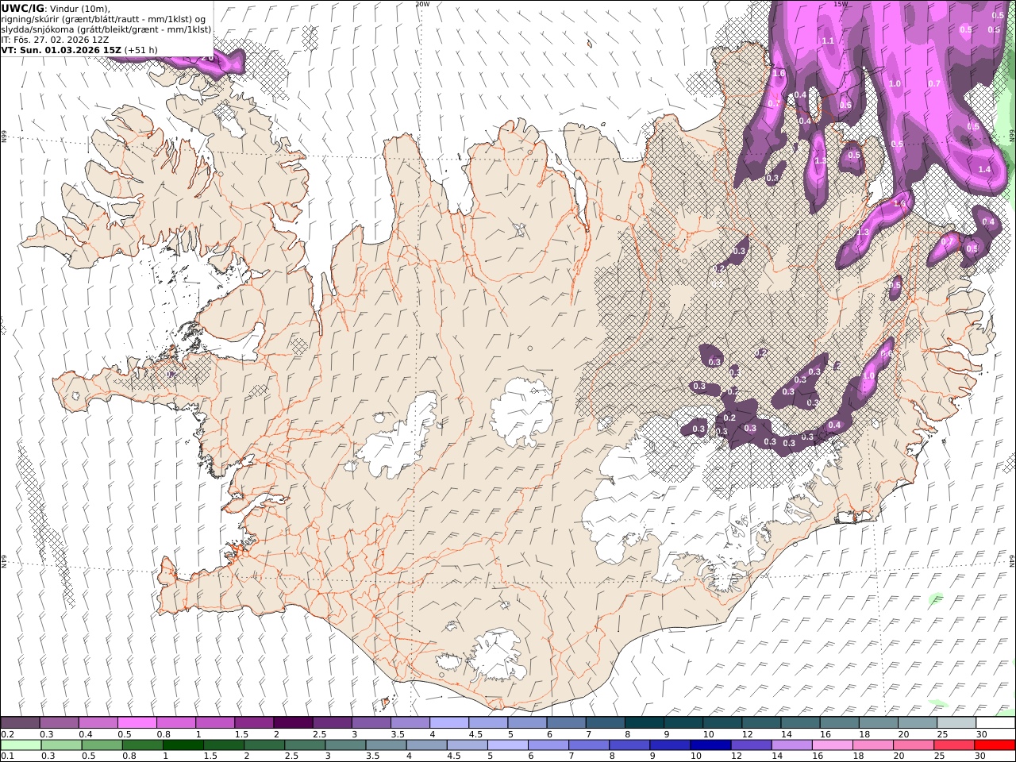Click the dark green 1 swatch, lower legend row
The width and height of the screenshot is (1016, 762).
click(x=183, y=745)
